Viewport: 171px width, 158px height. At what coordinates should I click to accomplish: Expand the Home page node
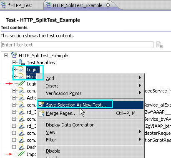[14, 76]
